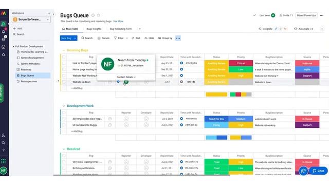Screen dimensions: 329x185
Task: Check the Home page loading row
Action: pos(64,69)
